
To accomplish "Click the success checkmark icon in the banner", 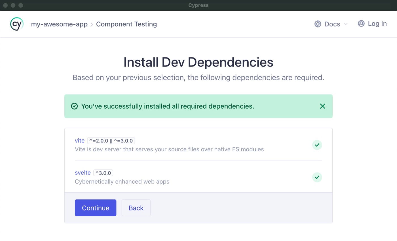I will coord(74,106).
